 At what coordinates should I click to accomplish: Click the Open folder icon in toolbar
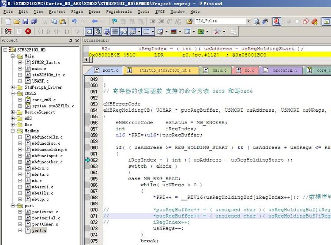click(x=16, y=21)
